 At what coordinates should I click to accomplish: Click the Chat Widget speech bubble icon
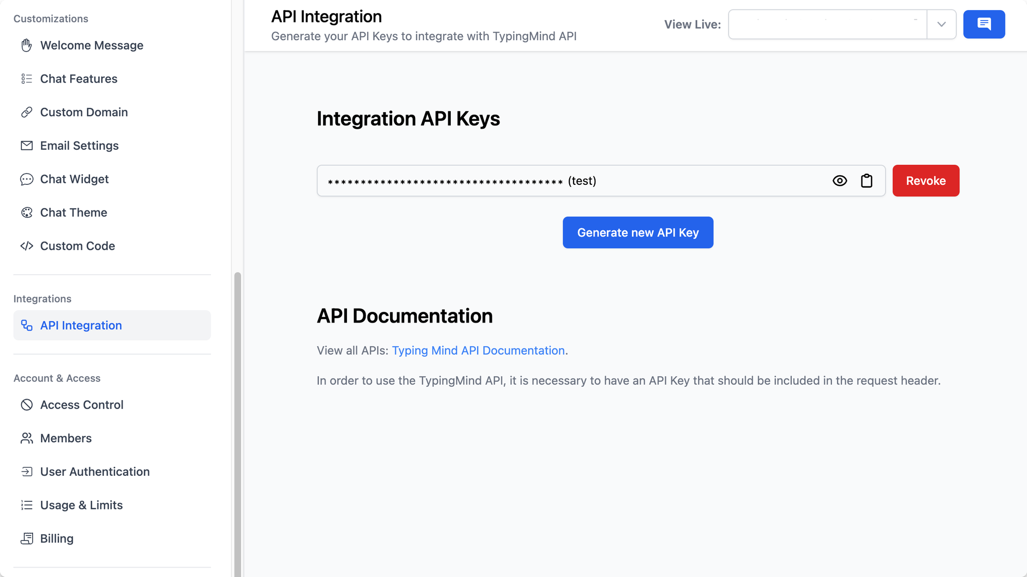27,179
